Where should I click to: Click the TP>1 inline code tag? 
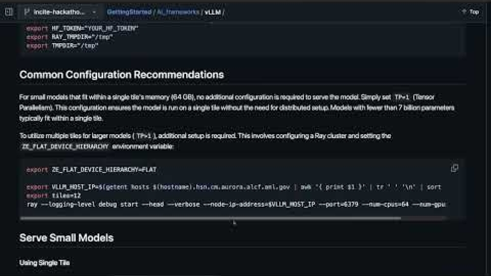click(143, 136)
